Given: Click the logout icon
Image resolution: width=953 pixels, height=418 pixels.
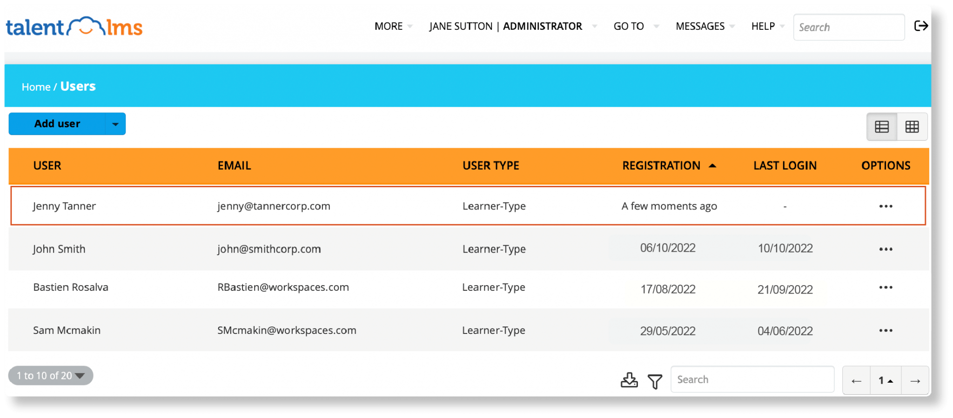Looking at the screenshot, I should tap(921, 26).
